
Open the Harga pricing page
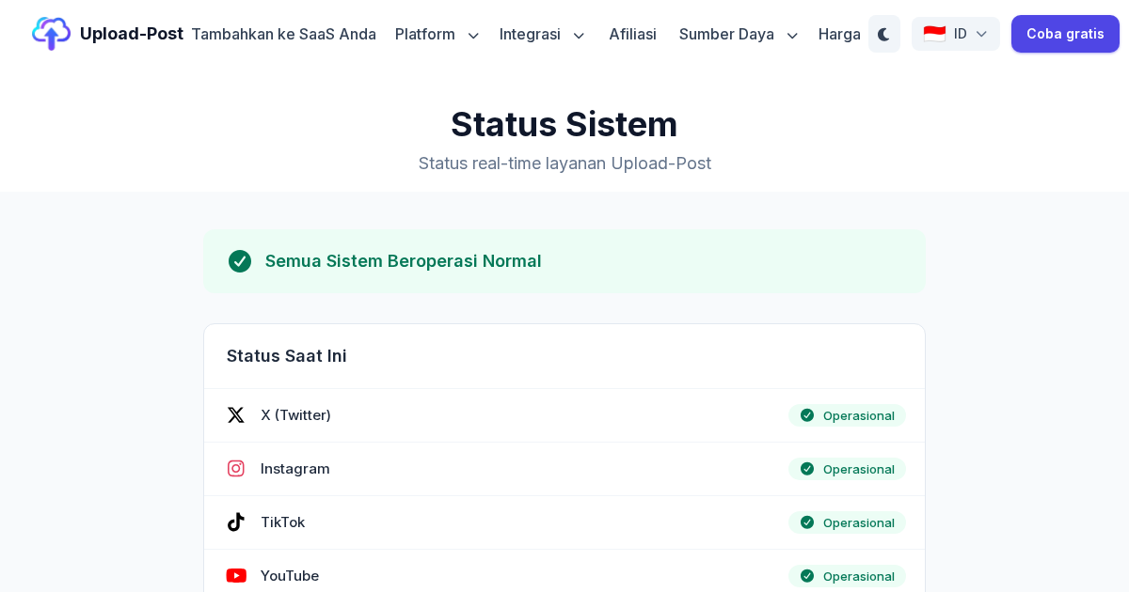pos(839,34)
